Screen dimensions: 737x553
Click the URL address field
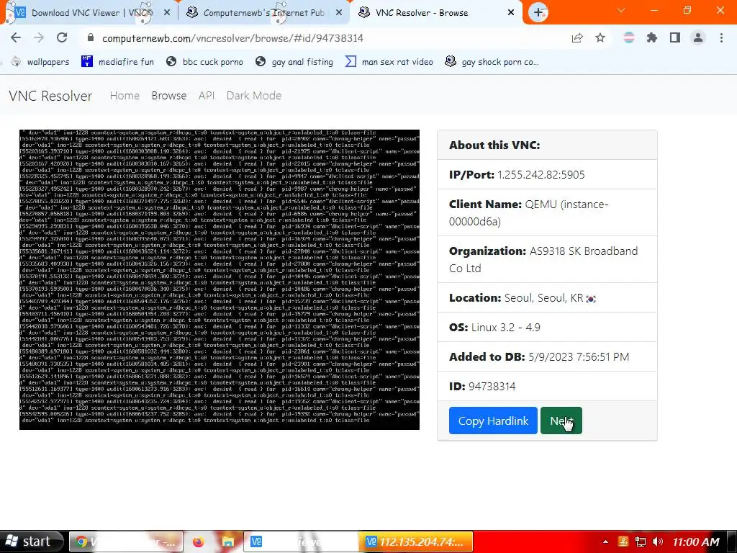coord(232,38)
